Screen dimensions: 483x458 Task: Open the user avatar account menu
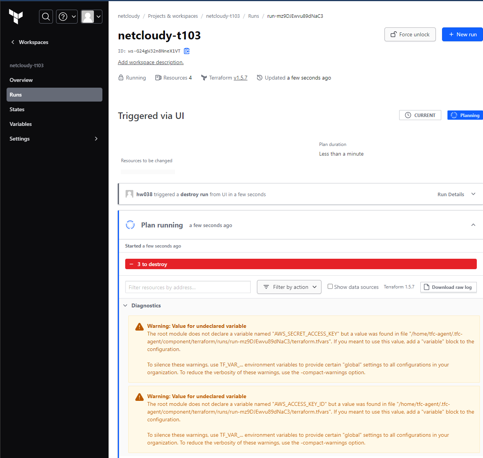pos(92,17)
